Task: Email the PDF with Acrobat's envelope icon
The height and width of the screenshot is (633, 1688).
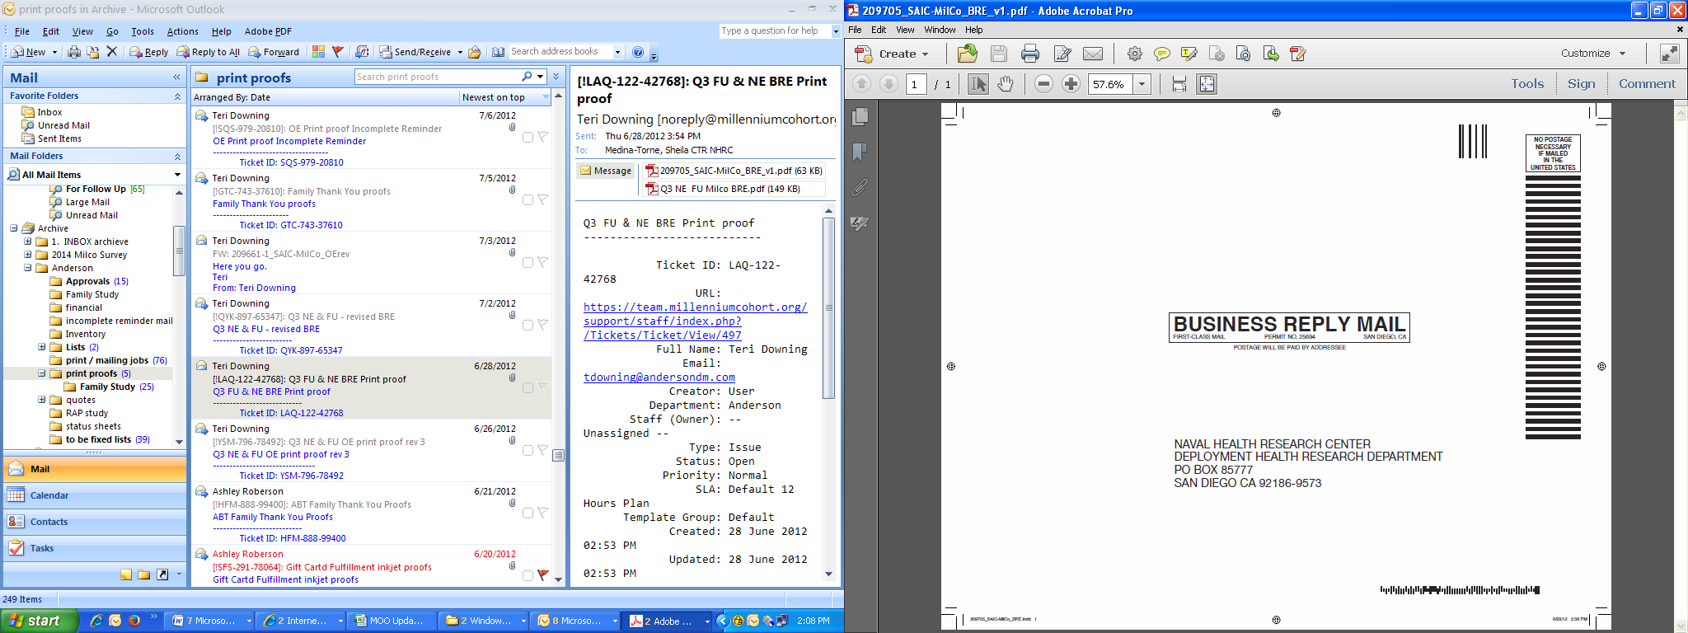Action: click(x=1093, y=54)
